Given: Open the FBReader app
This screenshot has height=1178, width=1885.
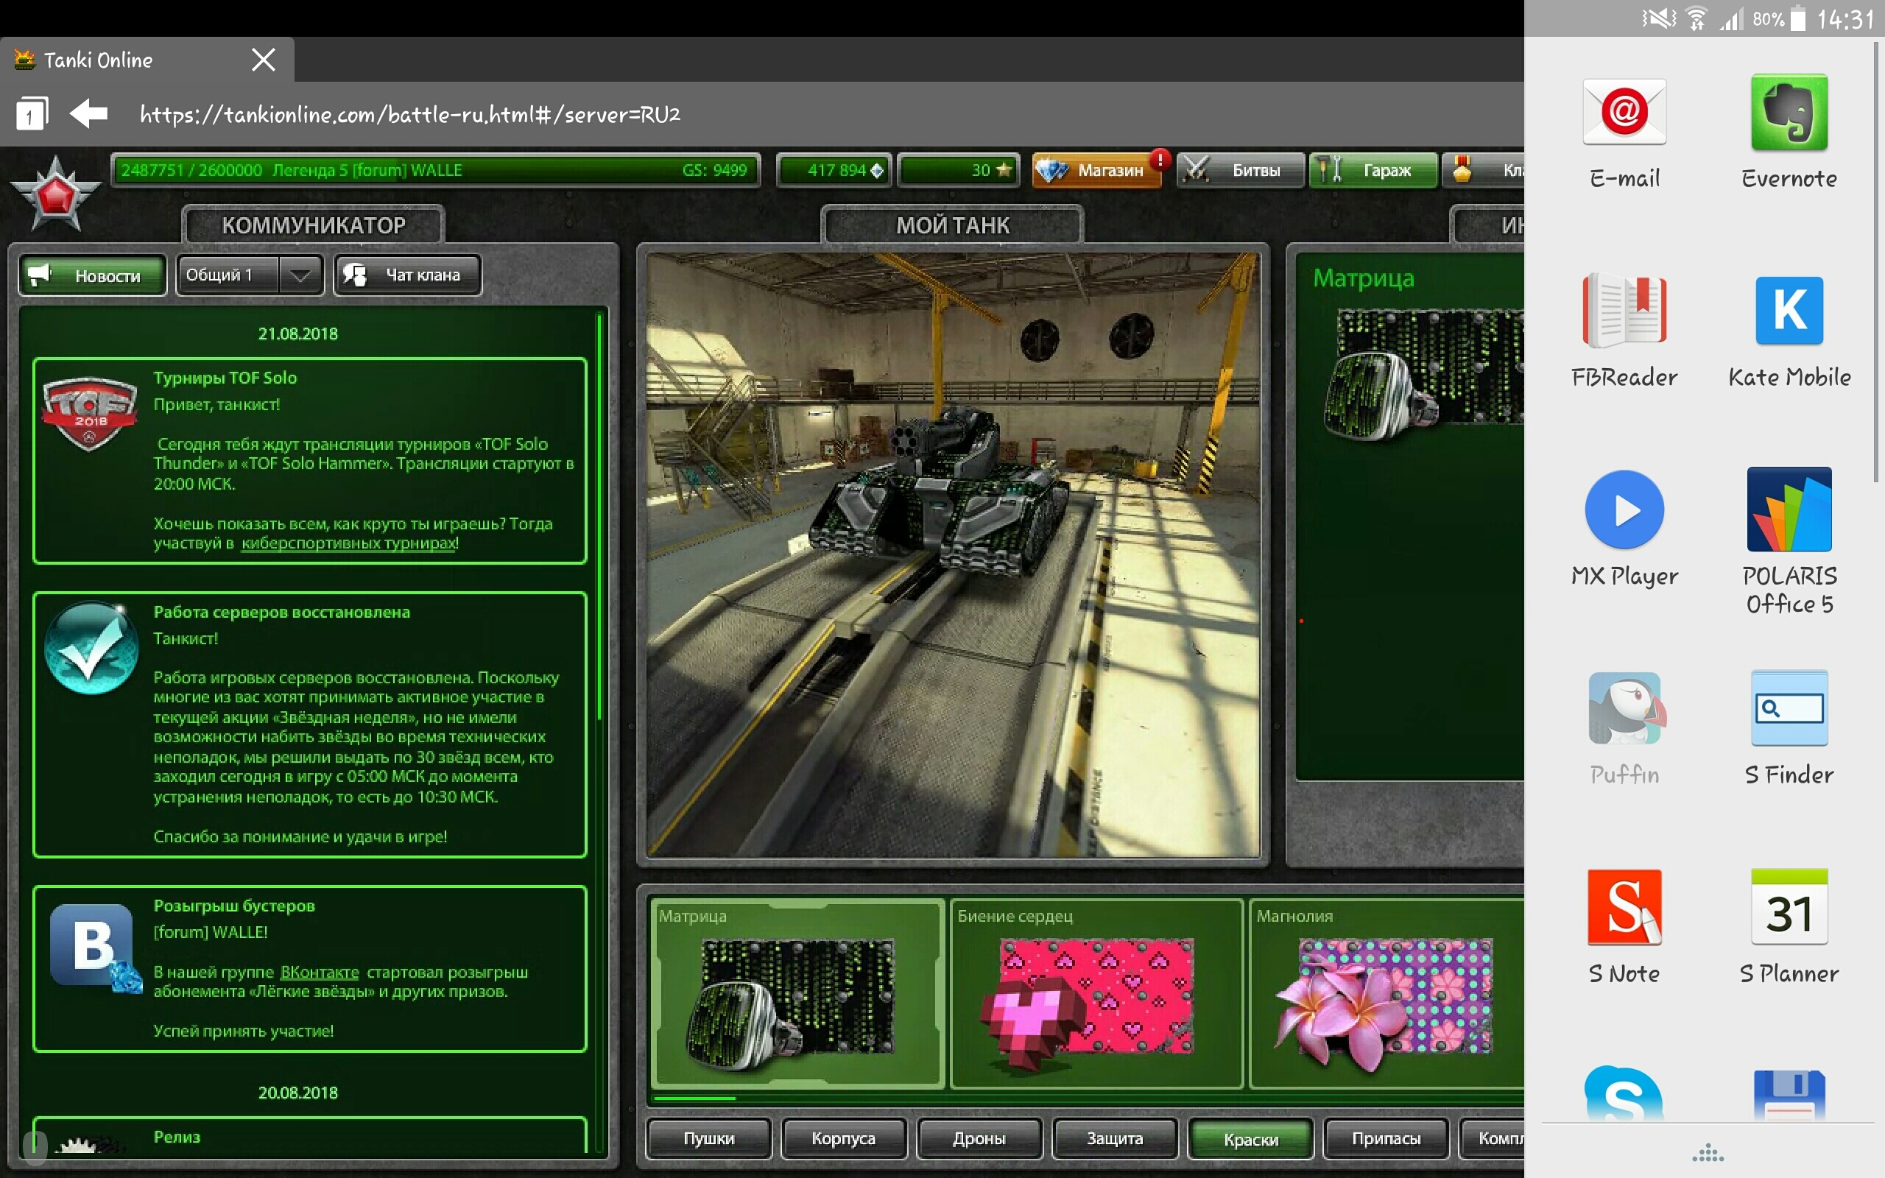Looking at the screenshot, I should click(1624, 331).
